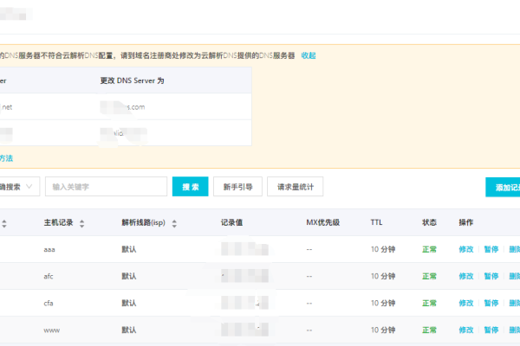
Task: Click 修改 for the aaa record
Action: tap(466, 249)
